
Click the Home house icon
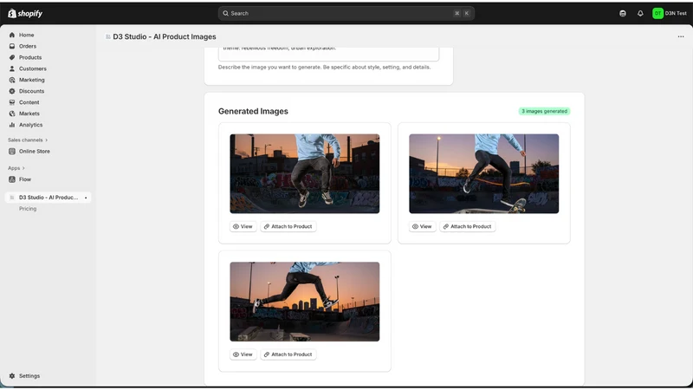point(12,35)
